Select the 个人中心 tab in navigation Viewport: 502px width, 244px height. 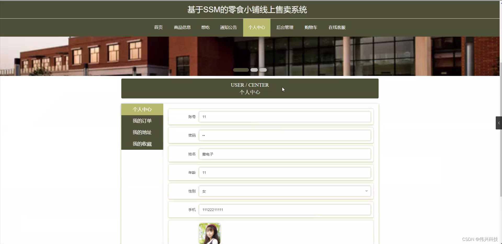tap(256, 27)
